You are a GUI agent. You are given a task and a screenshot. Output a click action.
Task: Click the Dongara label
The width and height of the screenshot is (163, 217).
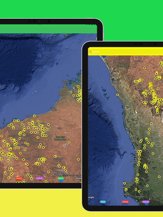(x=123, y=102)
